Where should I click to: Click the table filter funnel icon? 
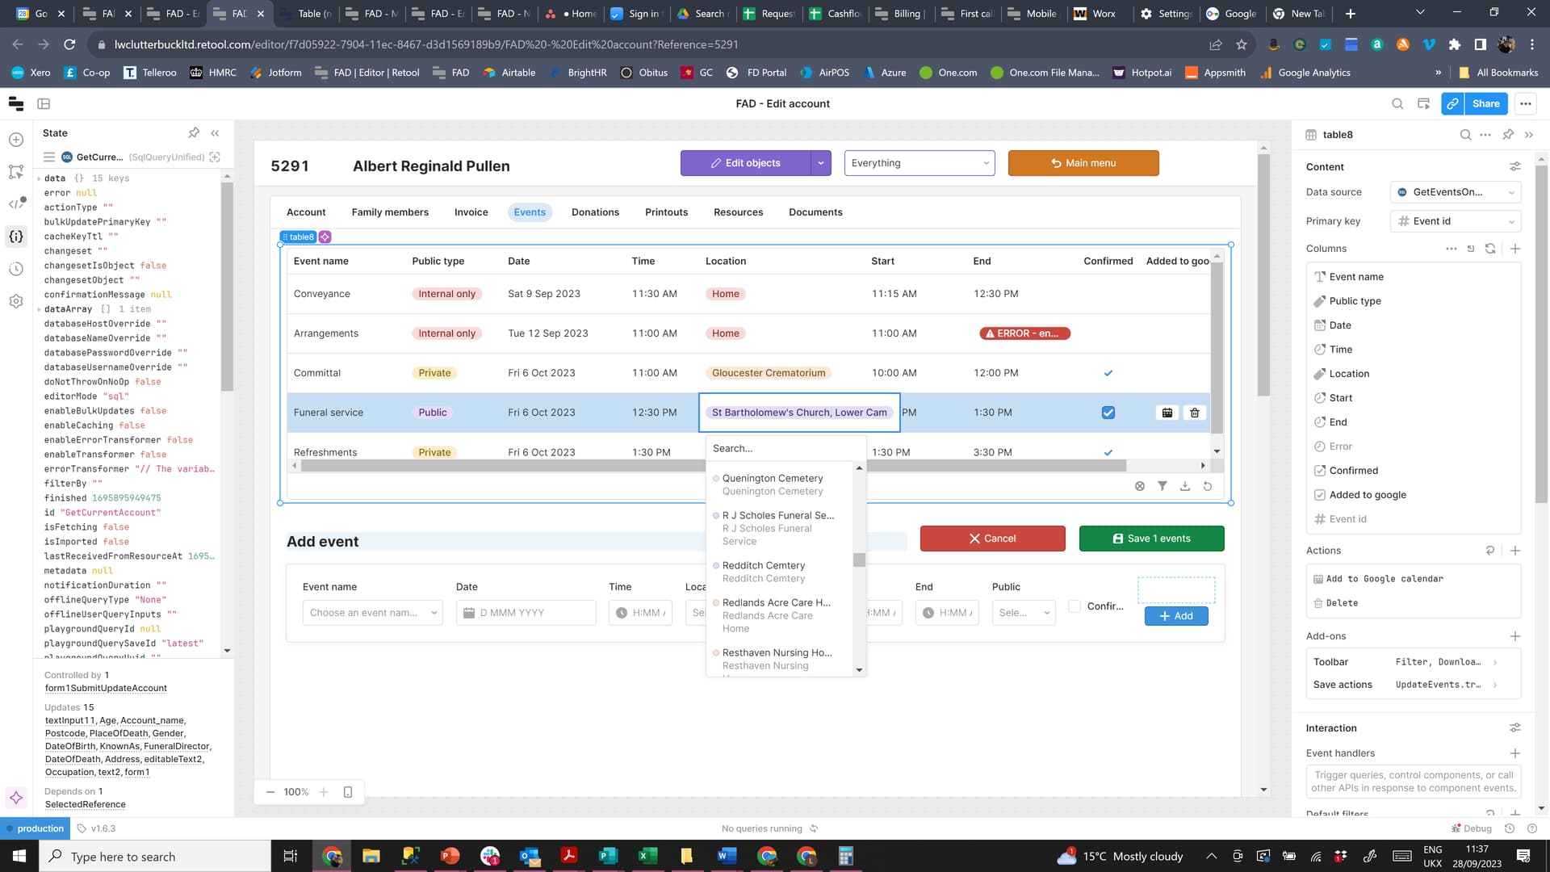pos(1162,486)
